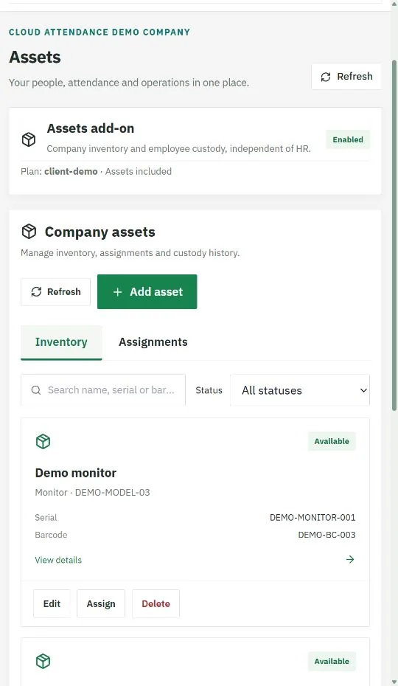Click the page scrollbar thumb
The height and width of the screenshot is (686, 398).
pyautogui.click(x=394, y=235)
